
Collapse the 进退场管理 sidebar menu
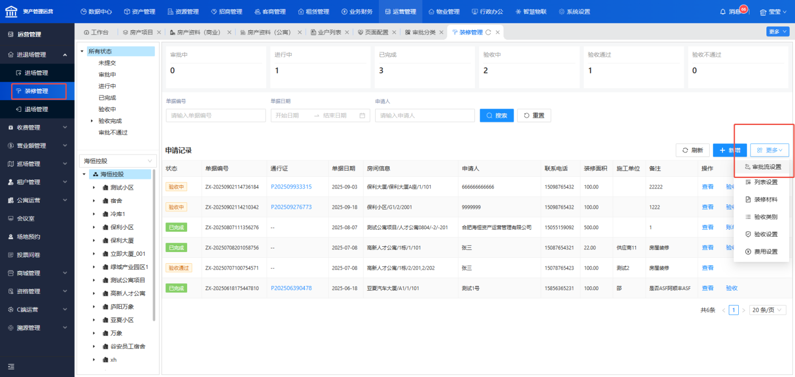click(x=65, y=55)
